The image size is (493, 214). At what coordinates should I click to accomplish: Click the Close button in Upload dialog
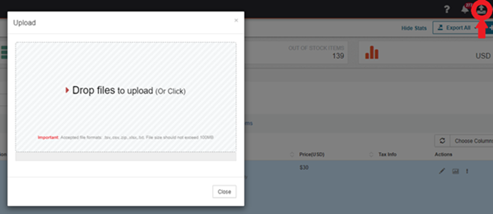click(224, 192)
